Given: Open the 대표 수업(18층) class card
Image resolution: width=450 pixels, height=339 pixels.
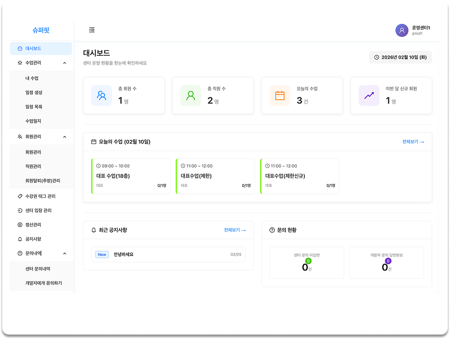Looking at the screenshot, I should point(131,176).
